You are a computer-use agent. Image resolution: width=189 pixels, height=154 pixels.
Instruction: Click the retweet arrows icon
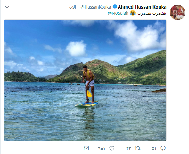click(137, 148)
